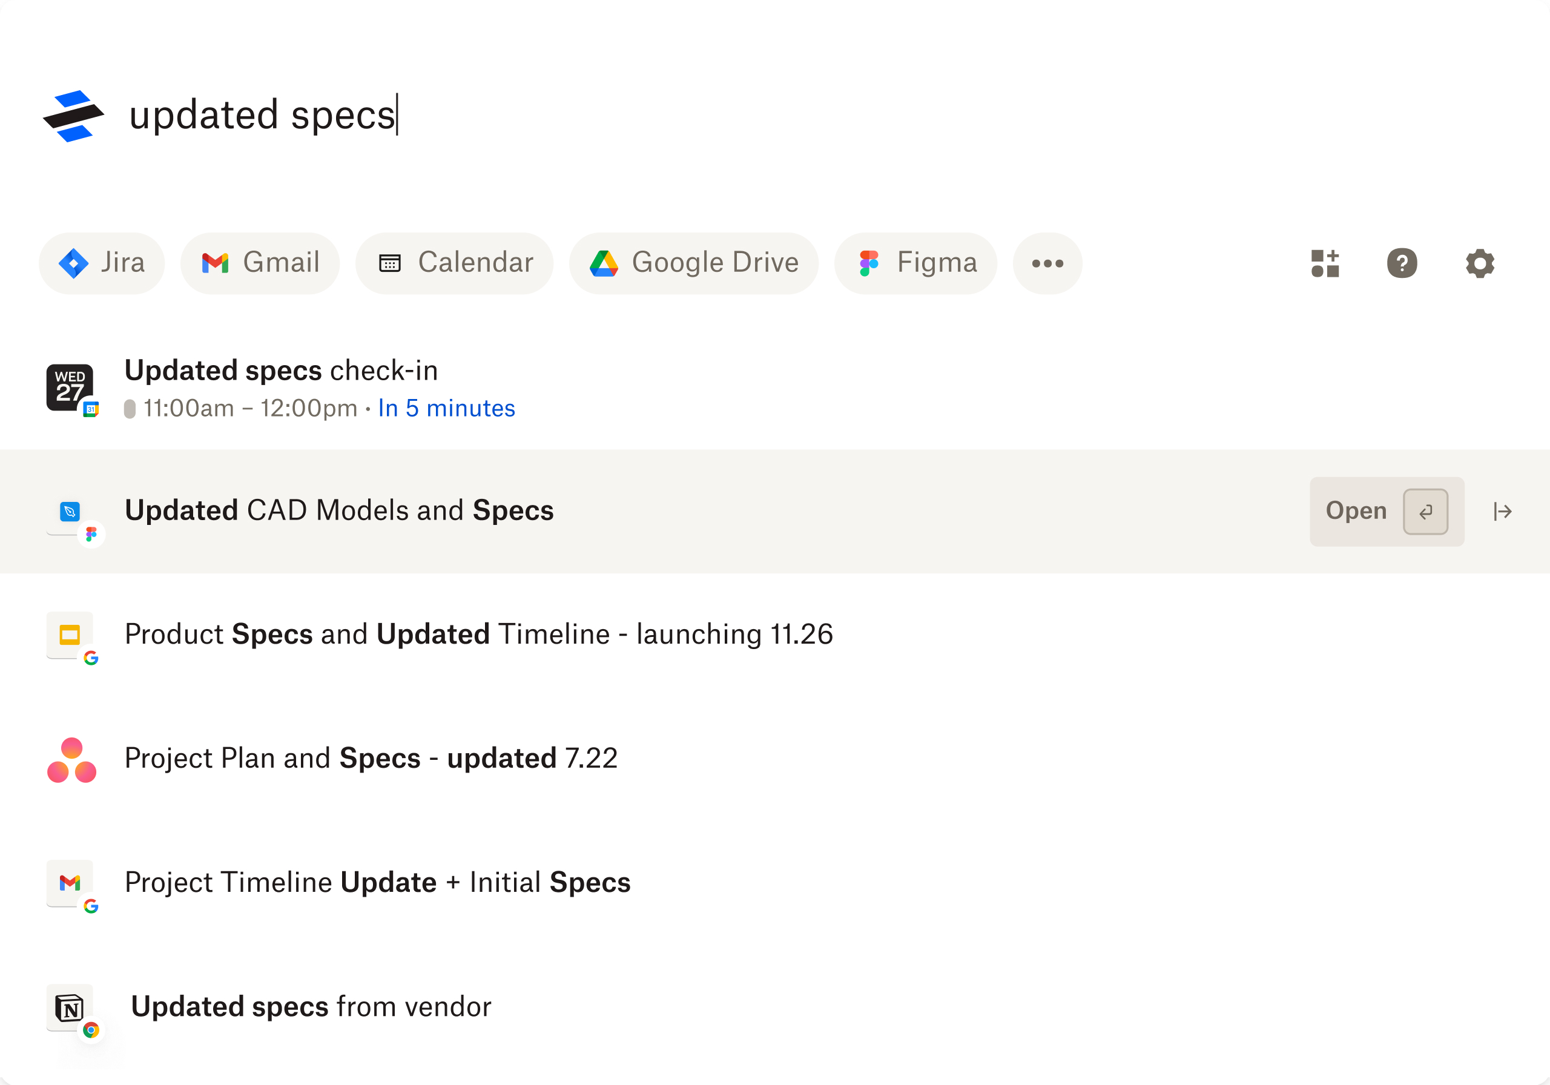Filter results by Gmail

(260, 263)
